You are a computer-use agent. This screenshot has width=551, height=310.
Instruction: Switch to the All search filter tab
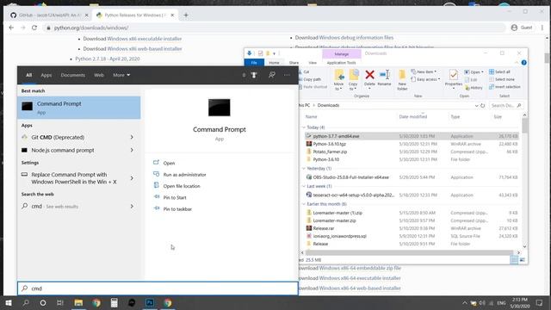[x=28, y=75]
